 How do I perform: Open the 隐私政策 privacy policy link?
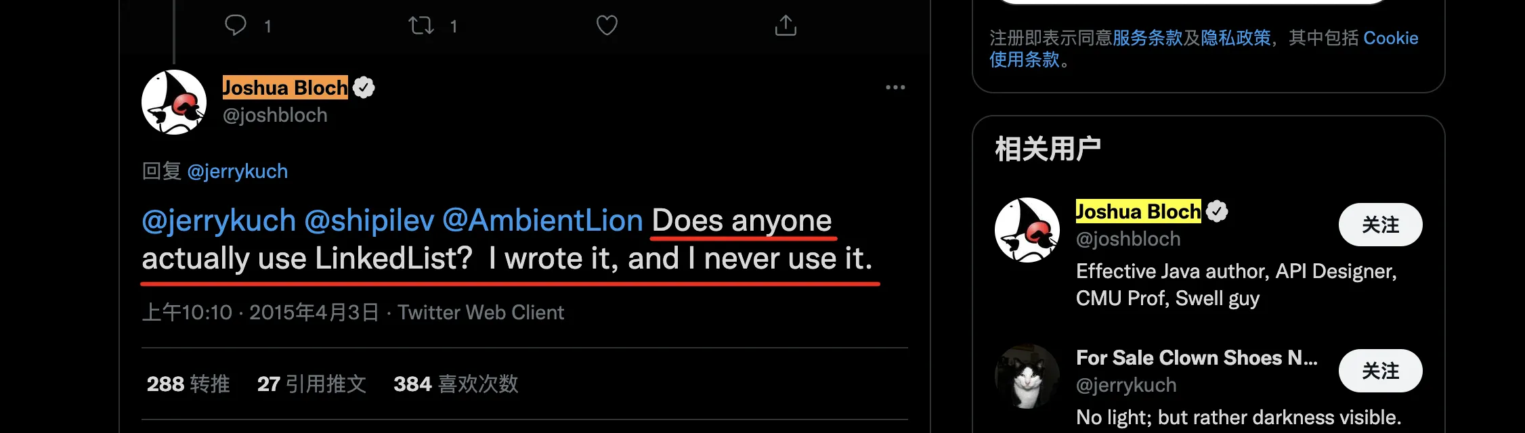pyautogui.click(x=1235, y=38)
